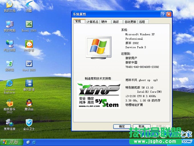Viewport: 194px width, 146px height.
Task: Switch to the 硬件 tab
Action: click(105, 22)
